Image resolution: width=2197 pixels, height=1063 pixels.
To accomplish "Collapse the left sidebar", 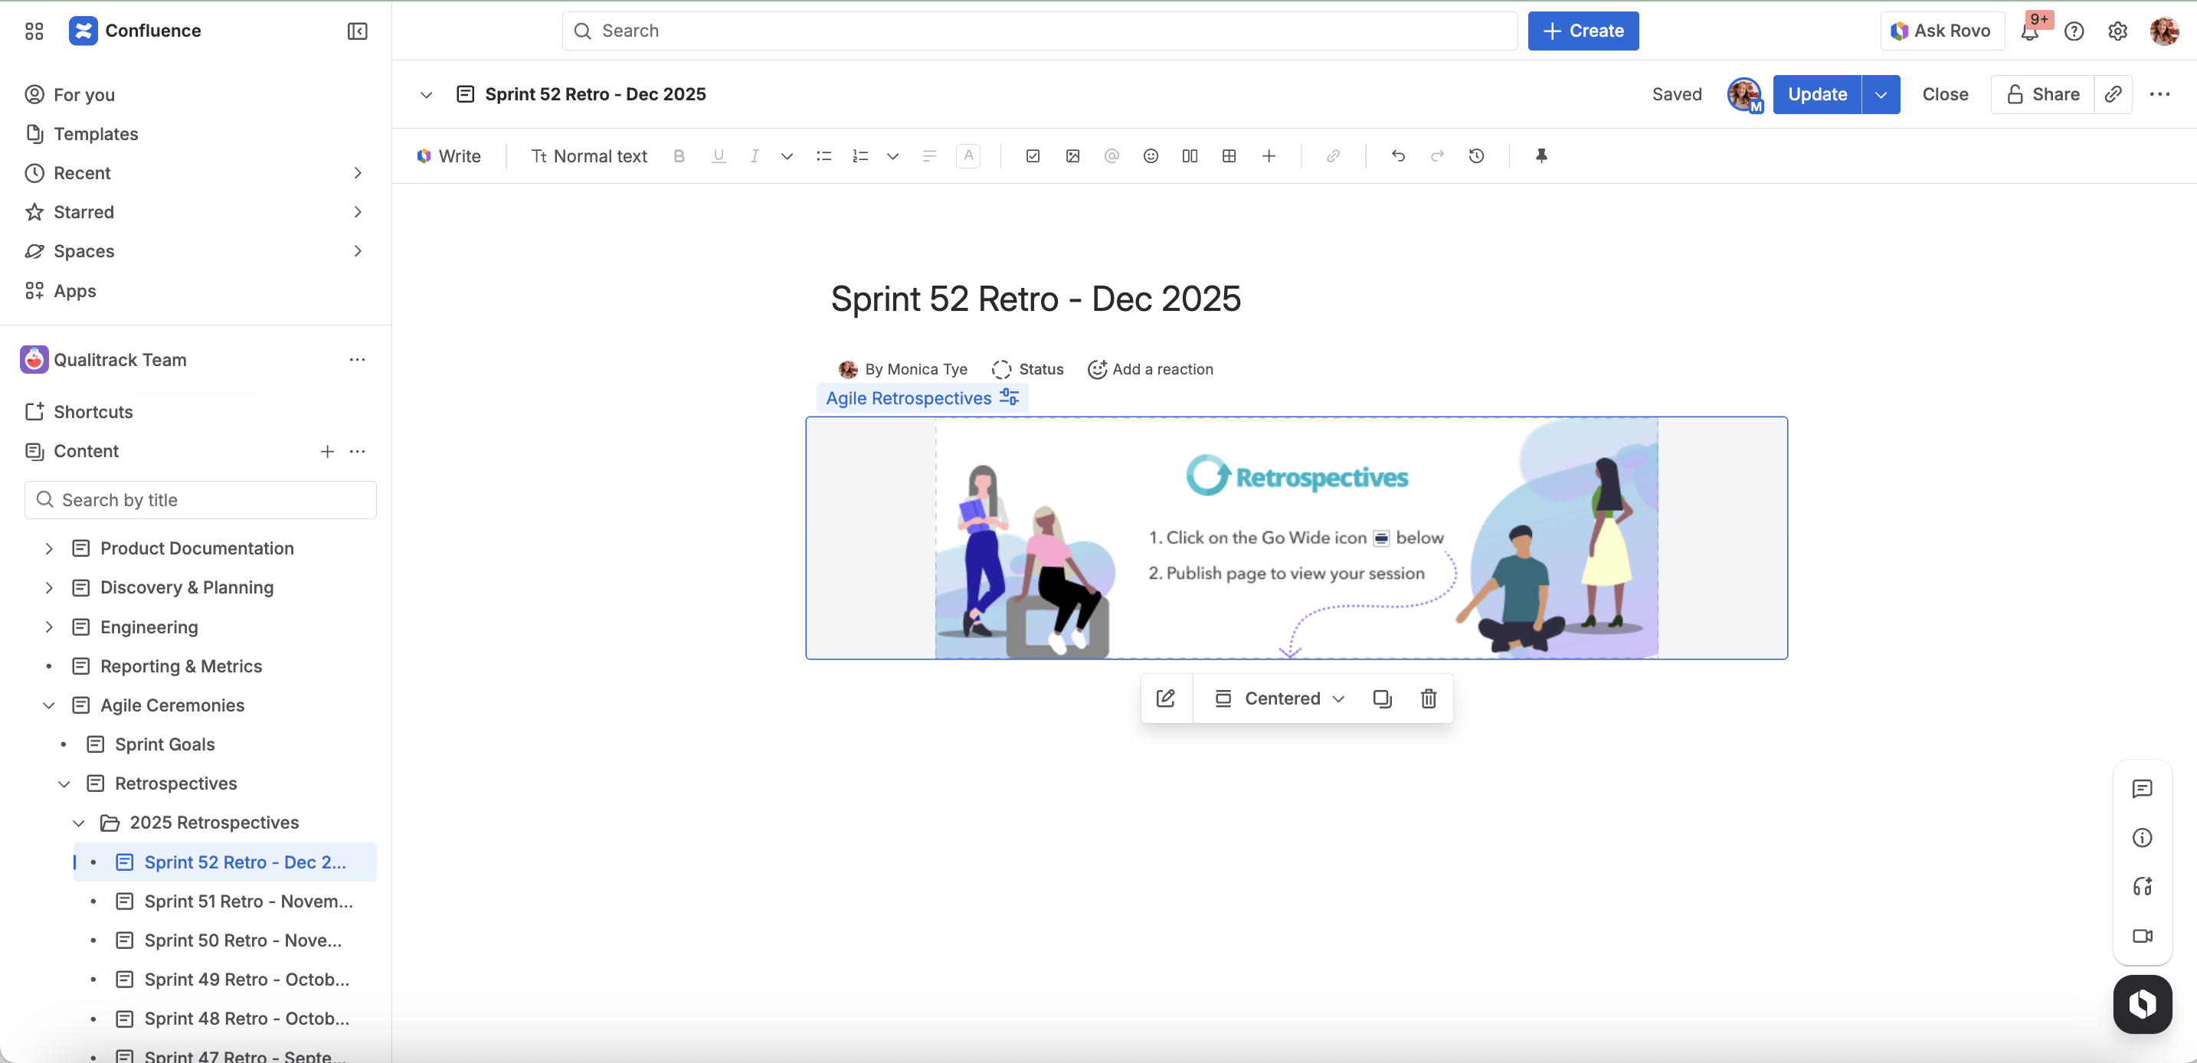I will point(357,31).
